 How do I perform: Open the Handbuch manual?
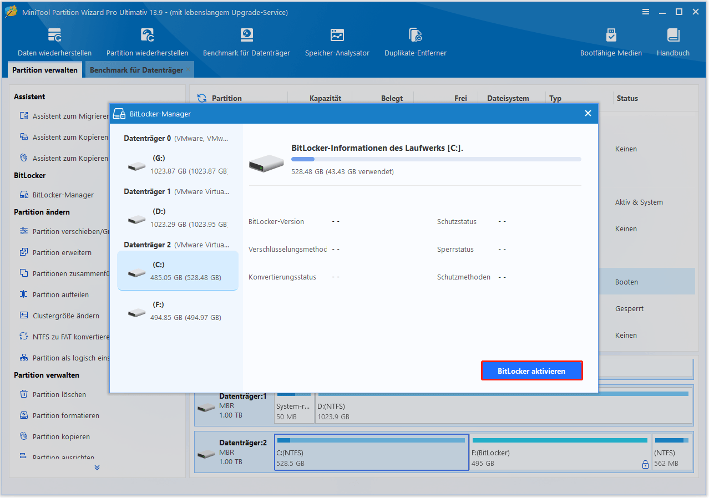(673, 43)
